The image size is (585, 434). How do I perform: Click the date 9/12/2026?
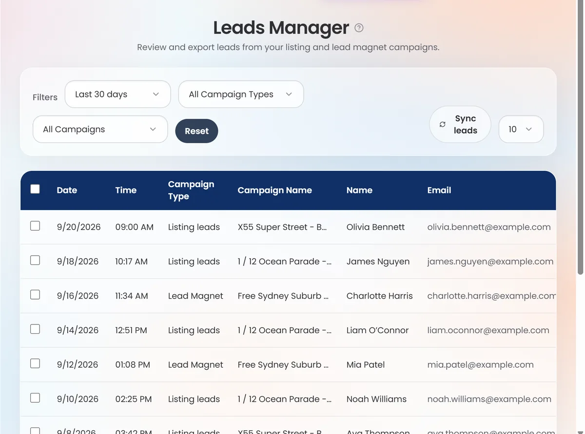point(78,365)
